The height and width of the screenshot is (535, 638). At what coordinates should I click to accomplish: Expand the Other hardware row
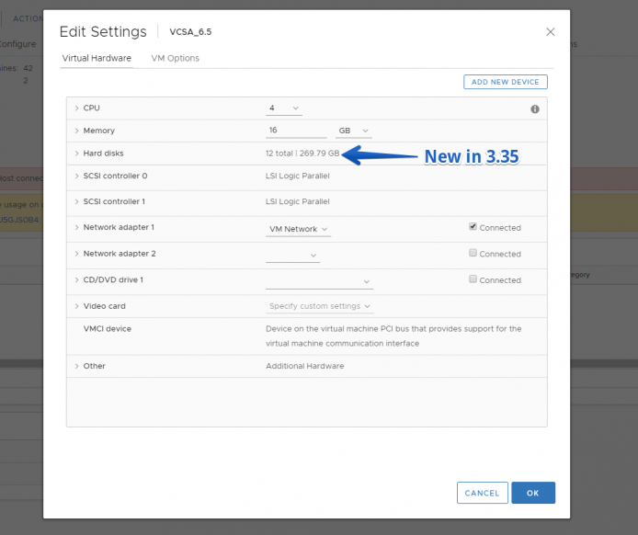click(76, 366)
